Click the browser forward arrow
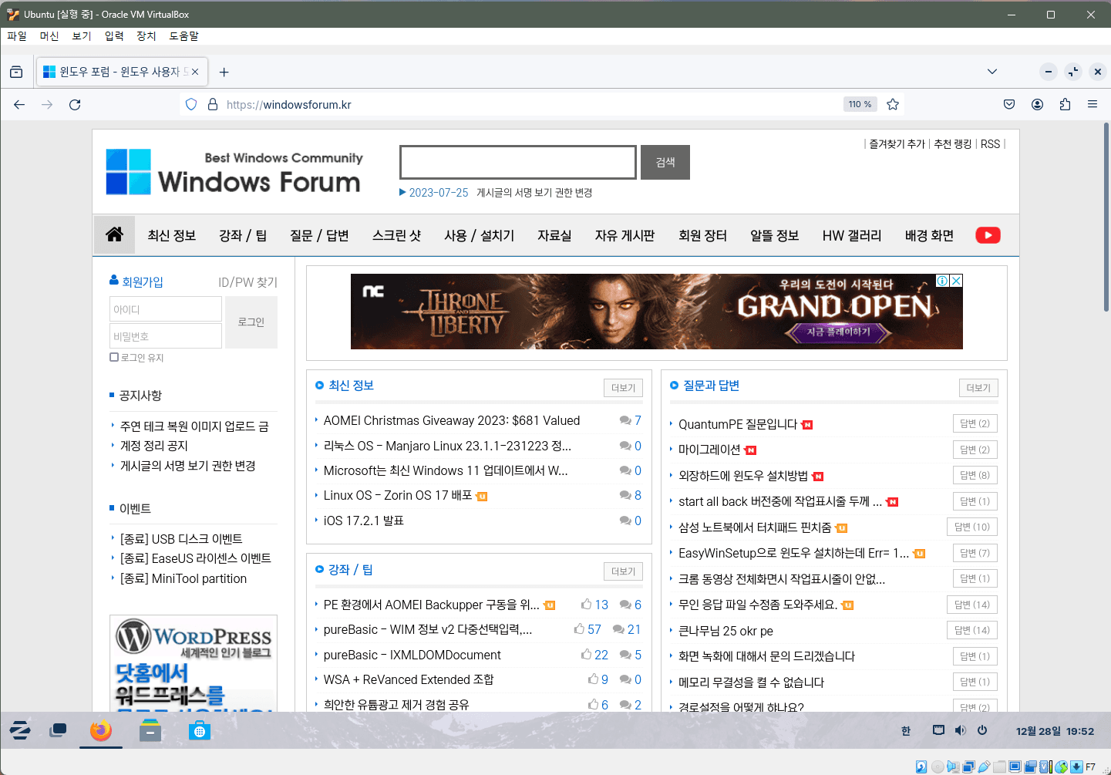 point(47,105)
